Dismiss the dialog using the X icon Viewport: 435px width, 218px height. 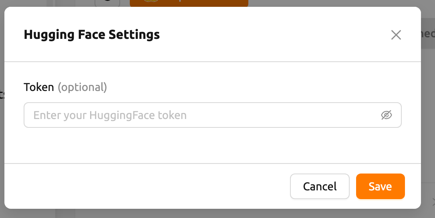pyautogui.click(x=396, y=35)
